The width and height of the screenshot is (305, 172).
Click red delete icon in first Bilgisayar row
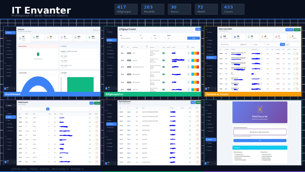coord(198,53)
